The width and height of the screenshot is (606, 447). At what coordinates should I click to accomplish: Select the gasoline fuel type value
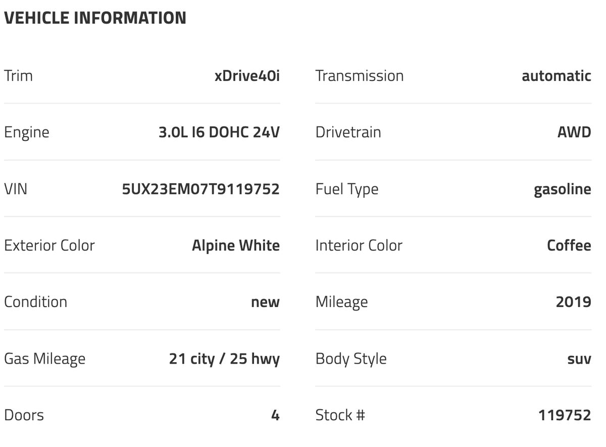tap(562, 189)
